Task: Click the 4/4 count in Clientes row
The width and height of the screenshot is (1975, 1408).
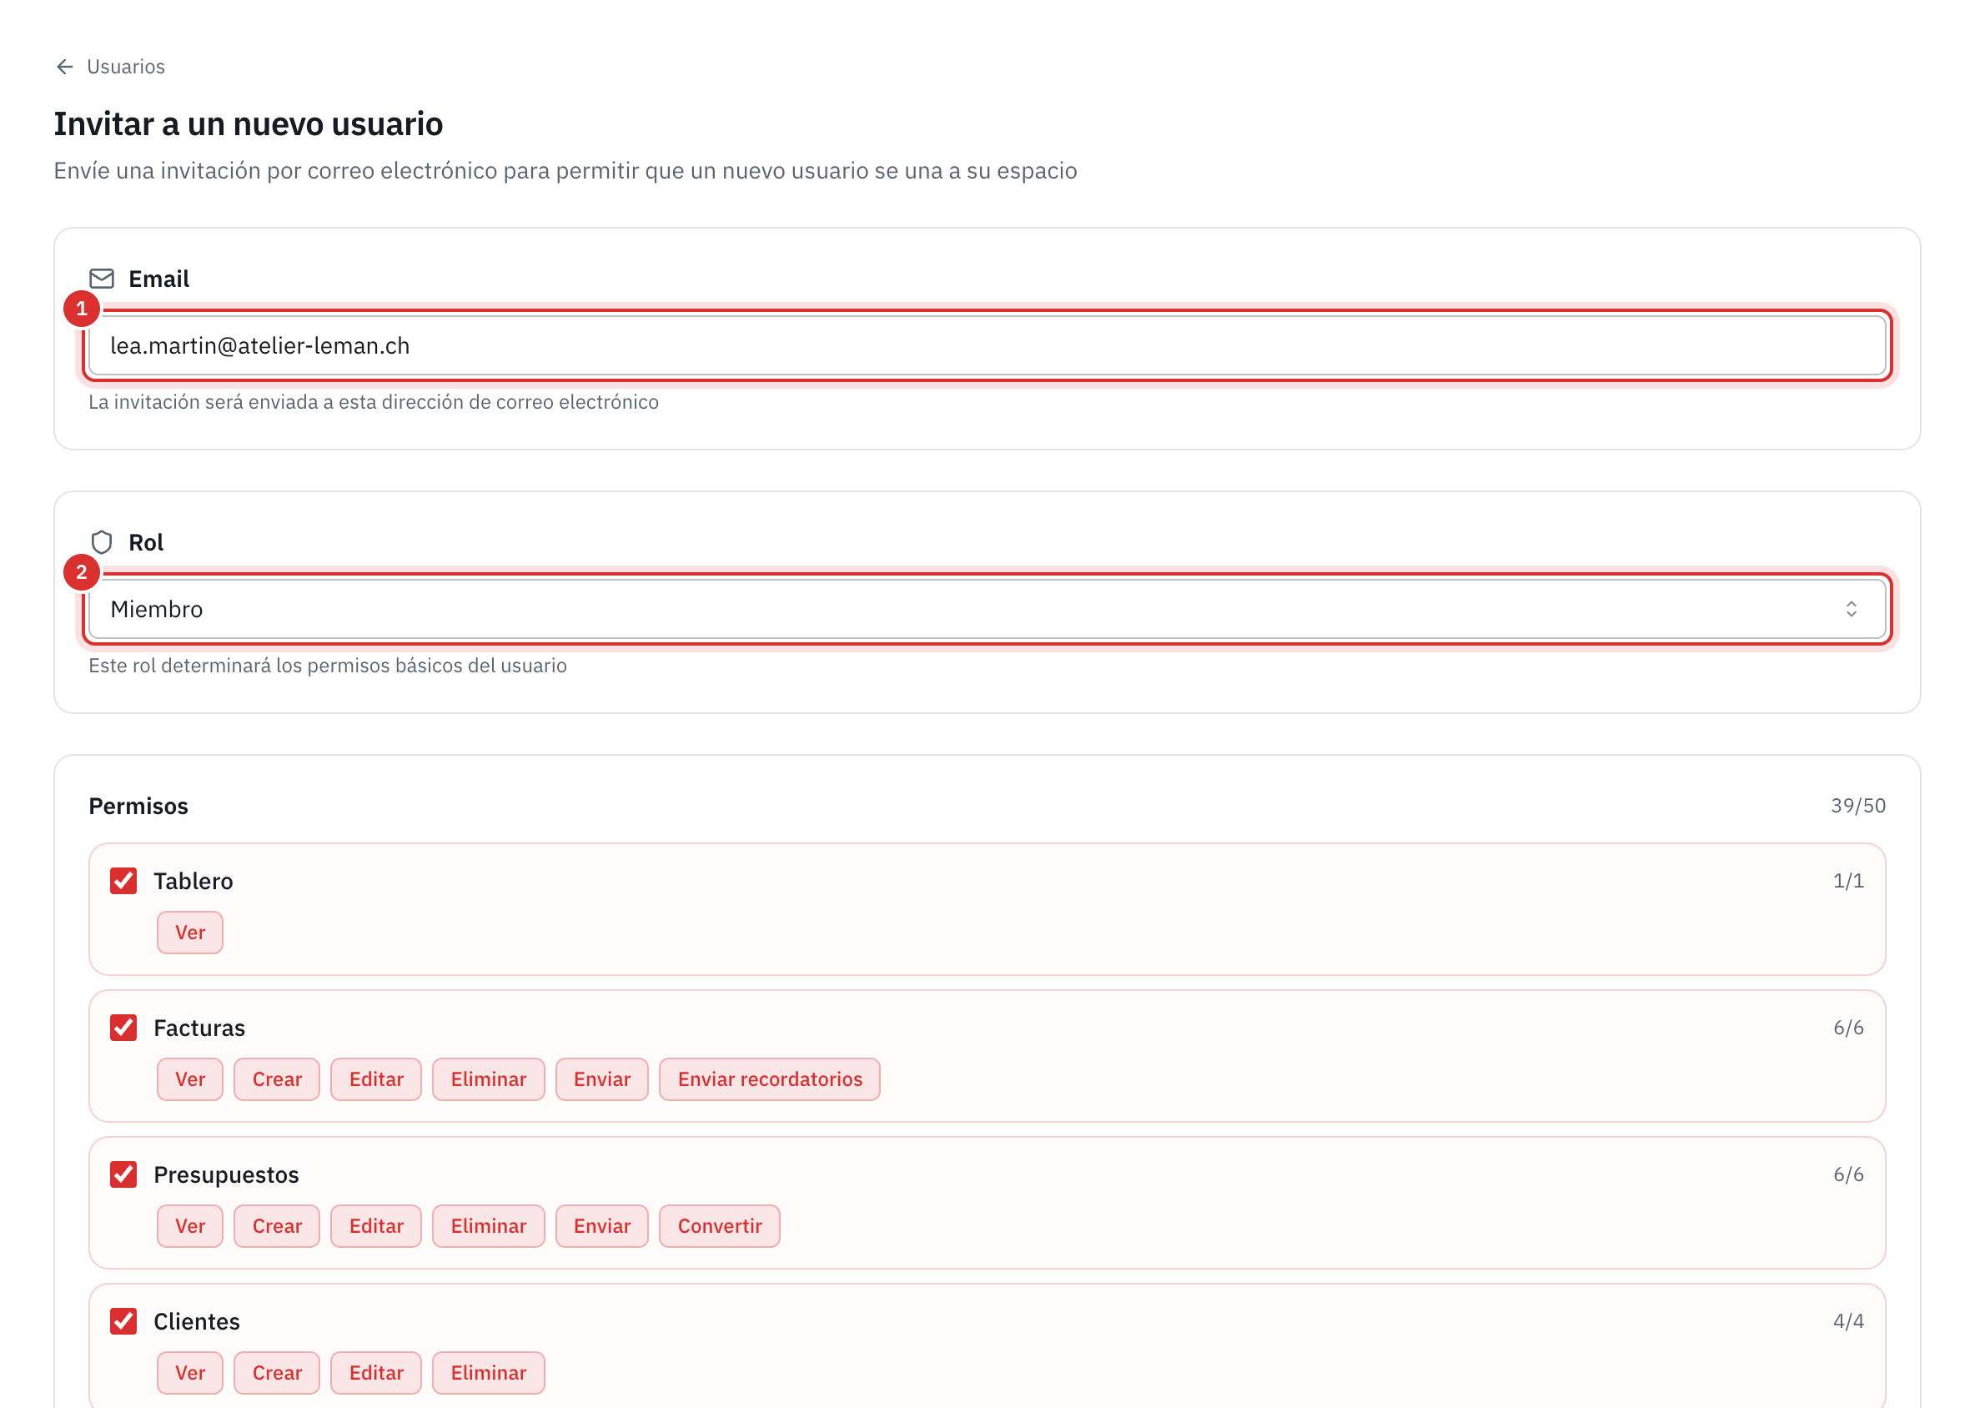Action: pos(1847,1320)
